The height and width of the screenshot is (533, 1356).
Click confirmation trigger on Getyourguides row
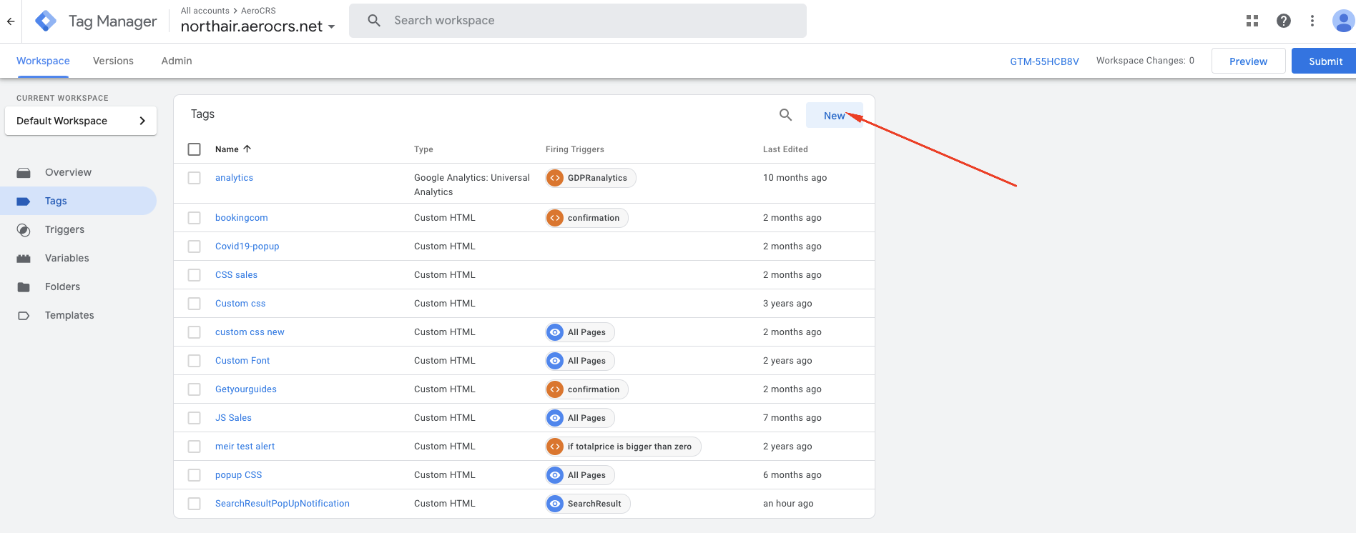tap(586, 389)
